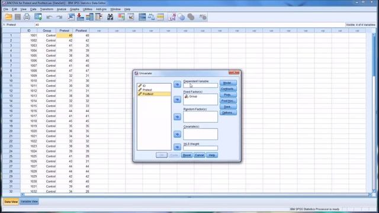This screenshot has height=213, width=379.
Task: Click arrow button beside Fixed Factor(s) box
Action: pyautogui.click(x=177, y=99)
